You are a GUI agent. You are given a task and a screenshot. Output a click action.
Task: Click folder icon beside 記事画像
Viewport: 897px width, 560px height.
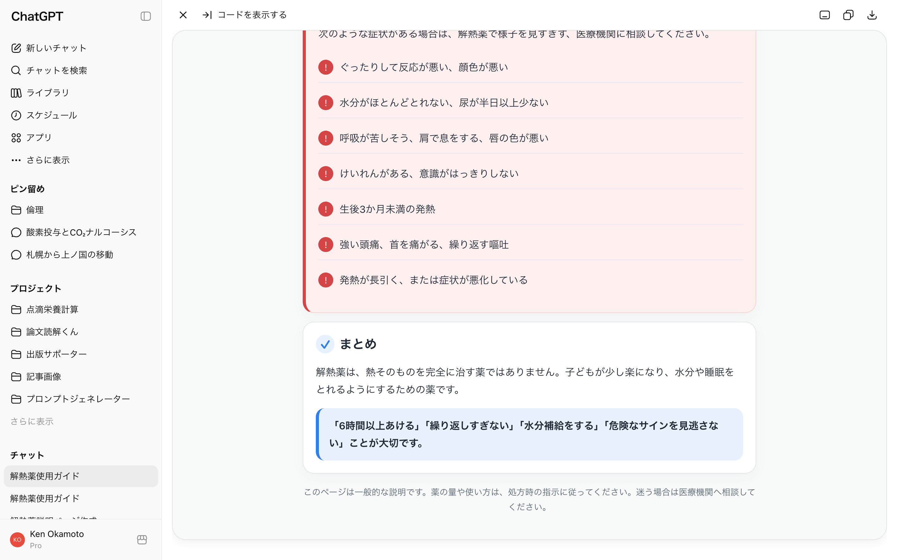pyautogui.click(x=16, y=377)
